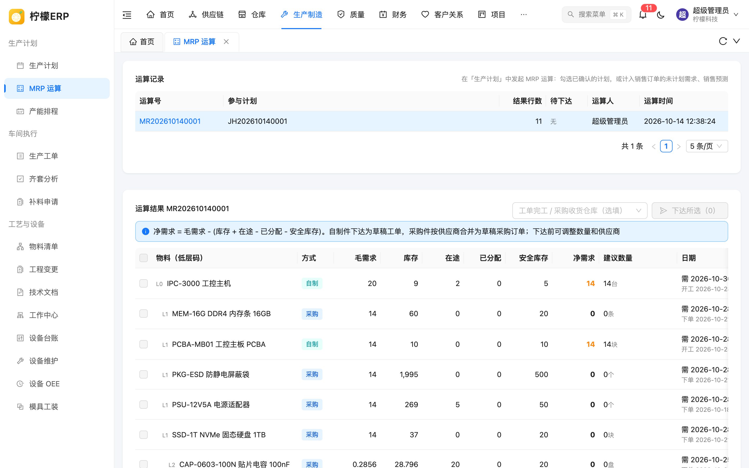Click the refresh icon on tab bar
Image resolution: width=749 pixels, height=468 pixels.
[723, 41]
